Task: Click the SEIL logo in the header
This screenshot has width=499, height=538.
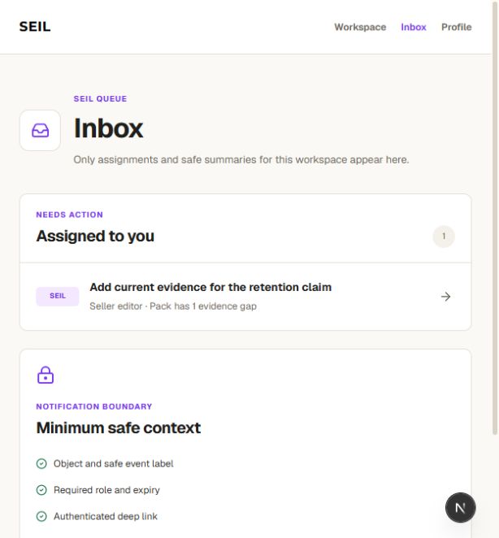Action: tap(35, 27)
